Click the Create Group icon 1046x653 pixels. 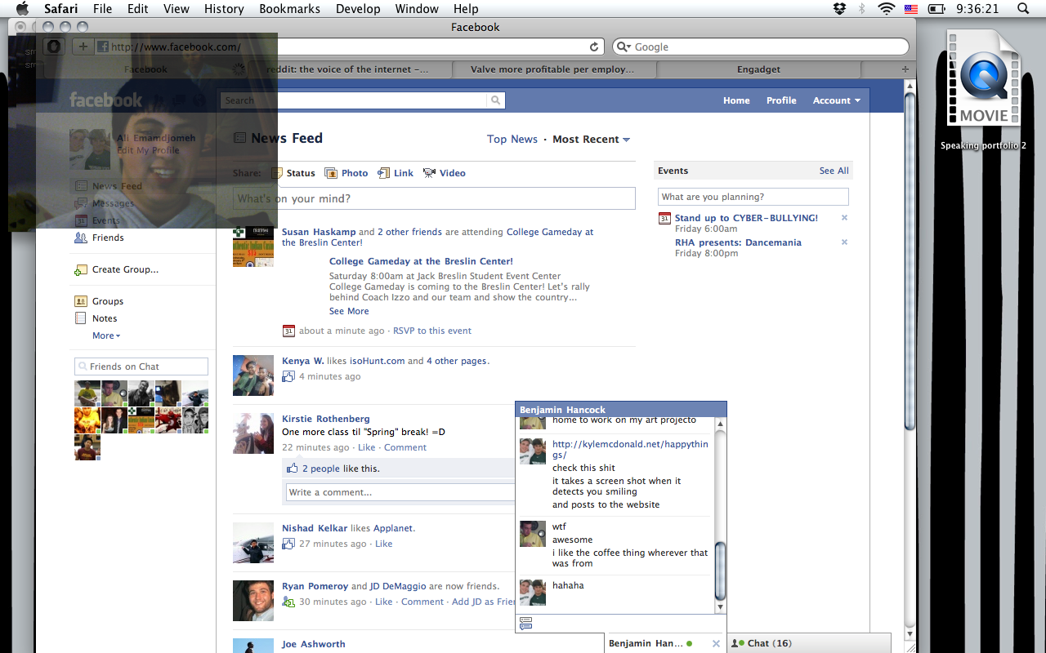click(x=80, y=269)
